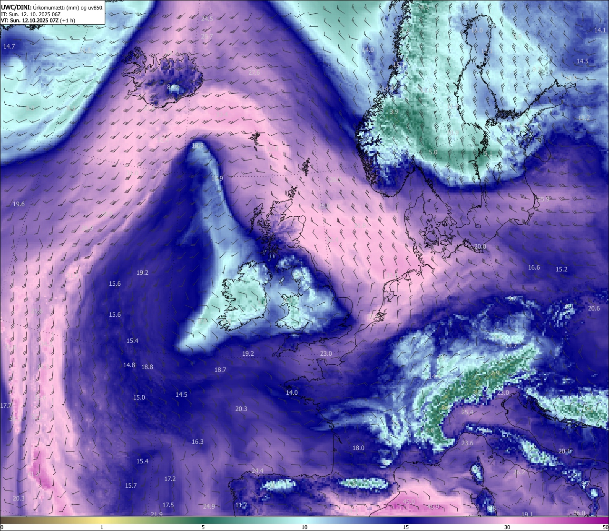Click the '14.8' value label
Screen dimensions: 609x531
(129, 365)
